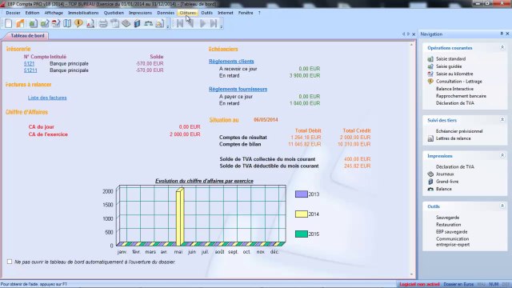
Task: Open the Clôtures menu
Action: coord(188,13)
